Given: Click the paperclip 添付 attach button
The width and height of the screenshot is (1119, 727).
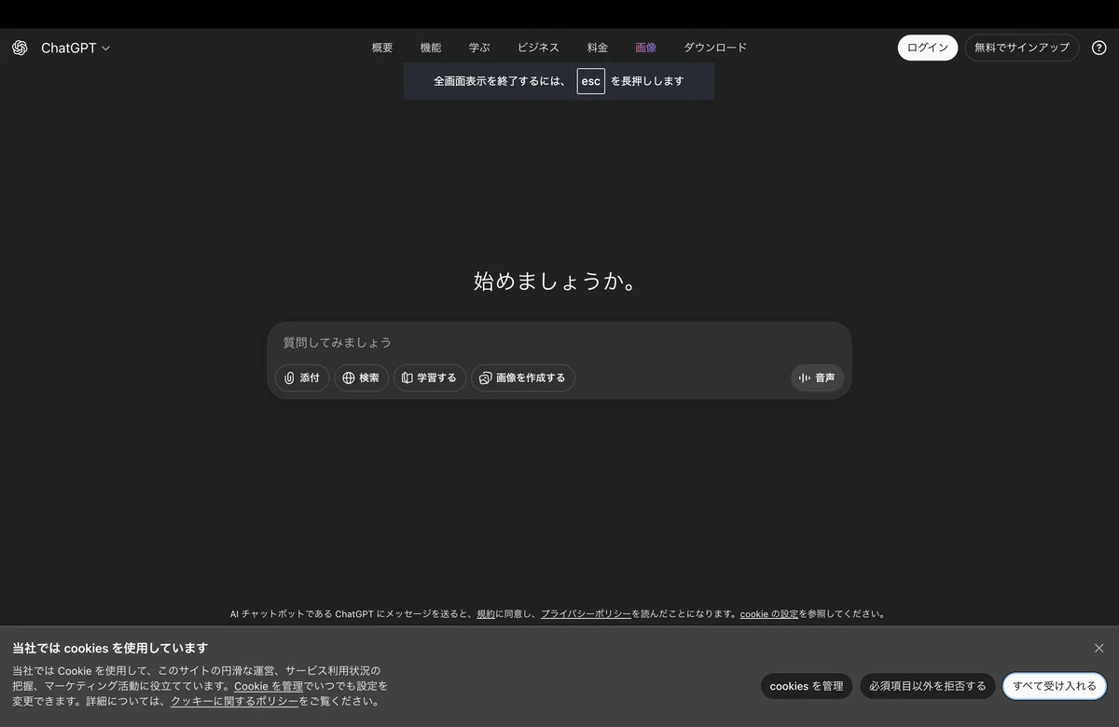Looking at the screenshot, I should click(x=302, y=377).
